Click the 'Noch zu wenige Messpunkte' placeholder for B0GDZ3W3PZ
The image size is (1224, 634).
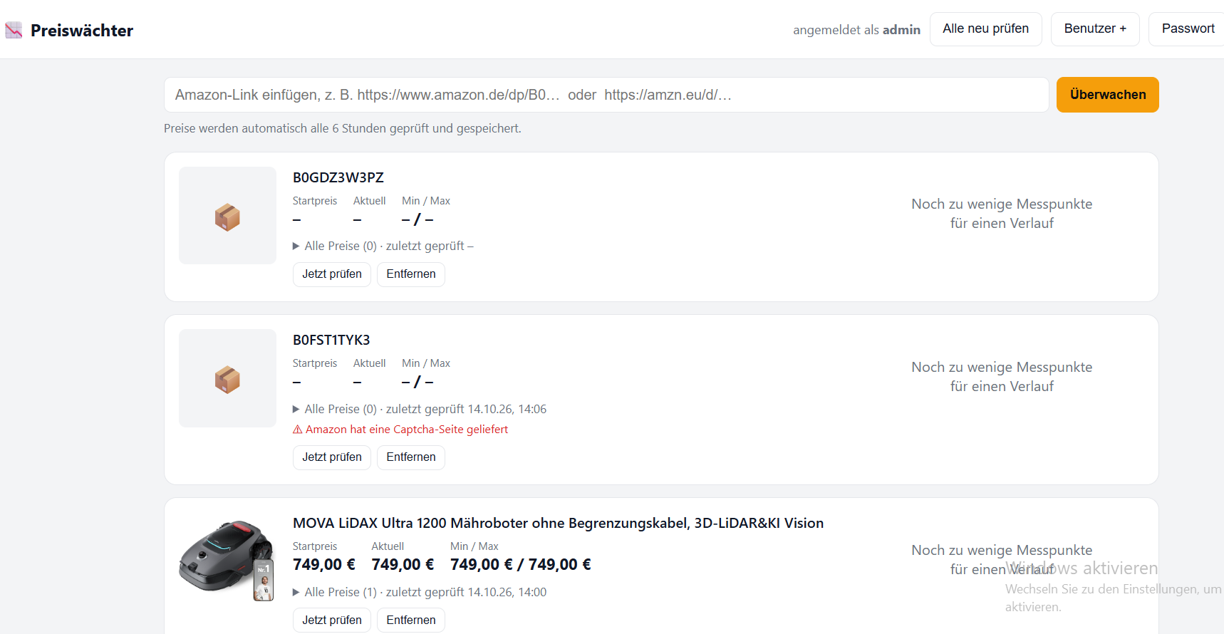click(x=1002, y=214)
